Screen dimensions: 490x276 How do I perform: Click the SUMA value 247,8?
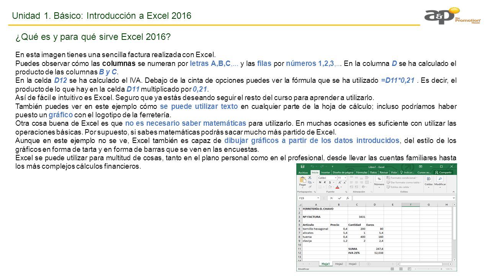coord(375,249)
